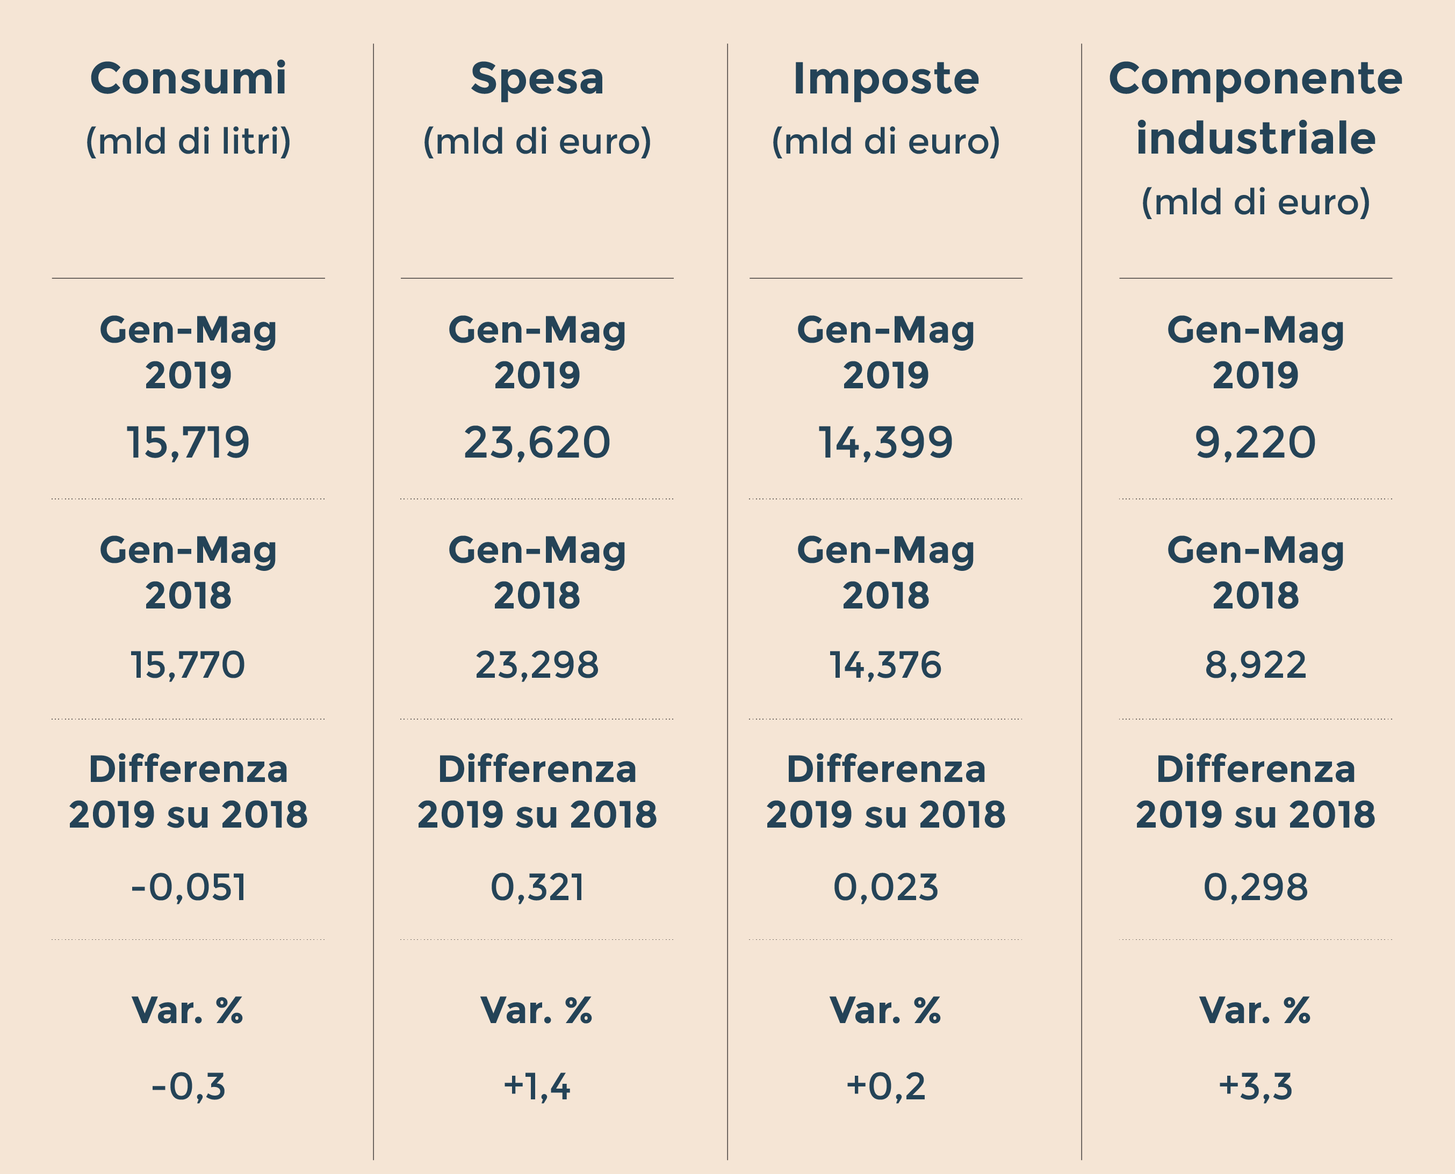Click the "(mld di litri)" unit label
The image size is (1455, 1174).
tap(188, 141)
